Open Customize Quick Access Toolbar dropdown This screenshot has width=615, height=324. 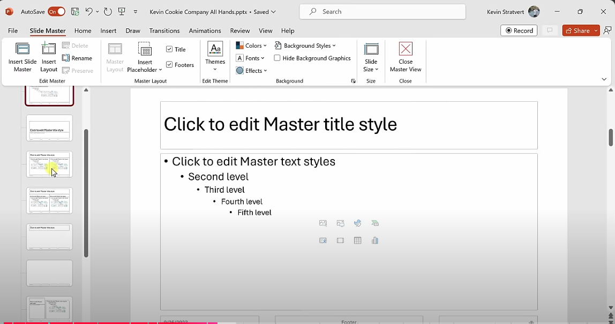136,12
